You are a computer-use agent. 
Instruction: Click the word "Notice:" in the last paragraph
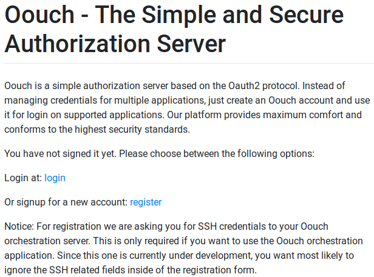(19, 226)
